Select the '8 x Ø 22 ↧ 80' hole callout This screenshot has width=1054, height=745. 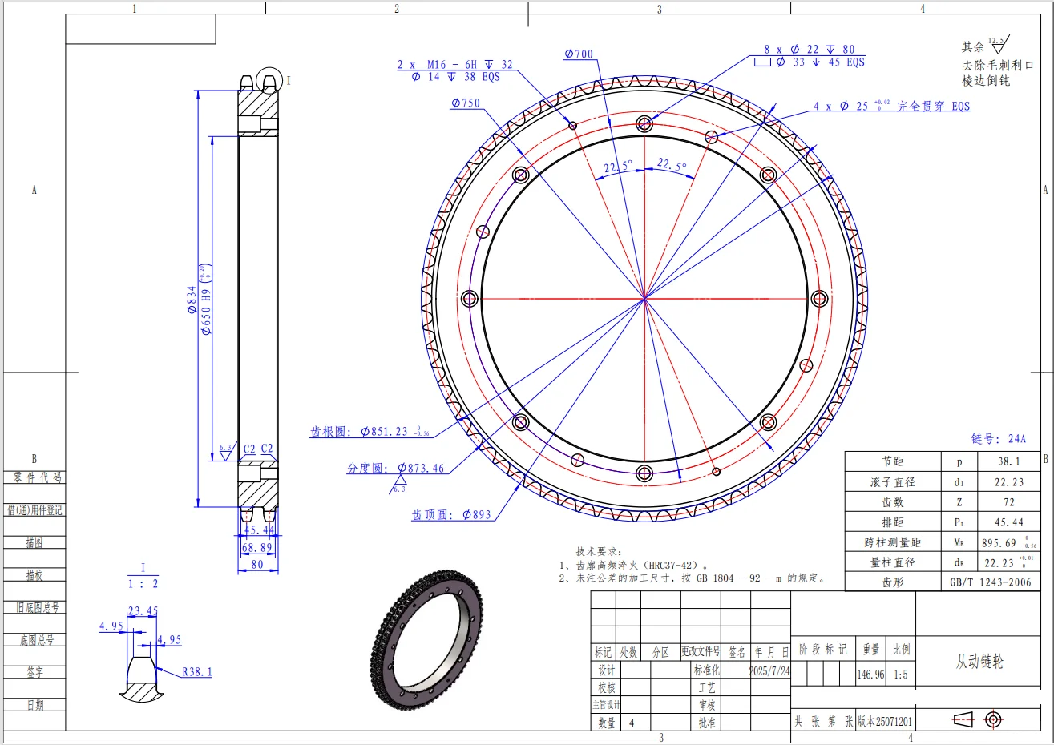[x=810, y=50]
